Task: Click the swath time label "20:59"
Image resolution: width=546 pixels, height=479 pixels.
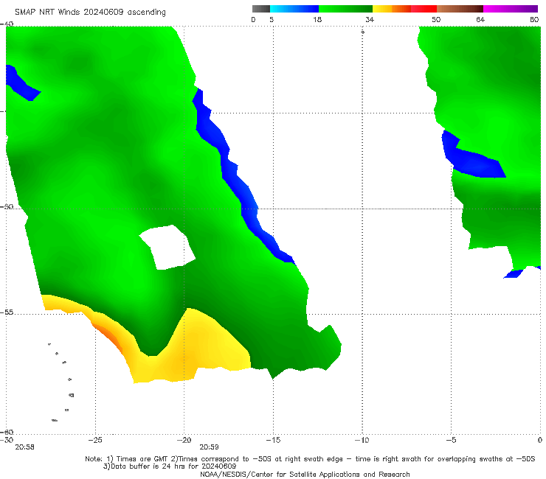Action: coord(209,447)
